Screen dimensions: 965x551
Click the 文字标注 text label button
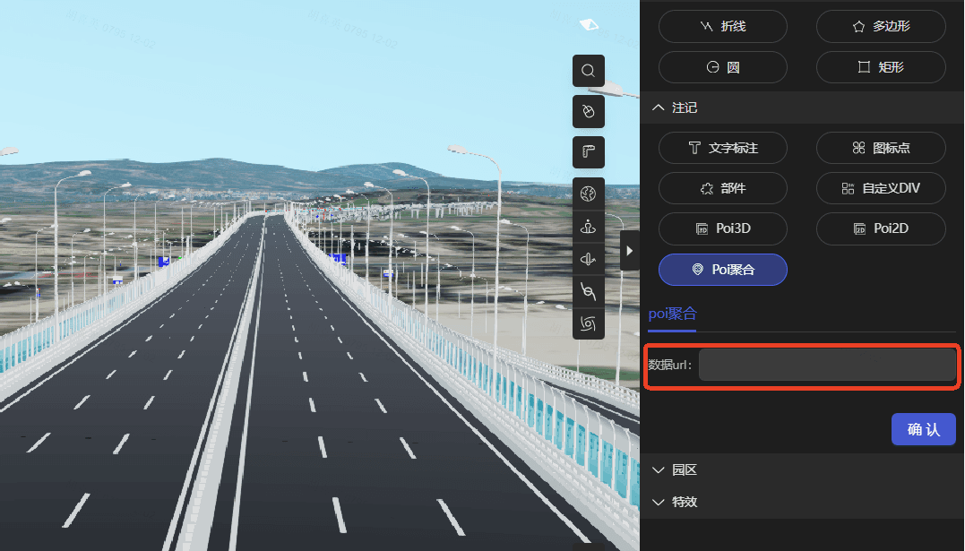pos(722,148)
